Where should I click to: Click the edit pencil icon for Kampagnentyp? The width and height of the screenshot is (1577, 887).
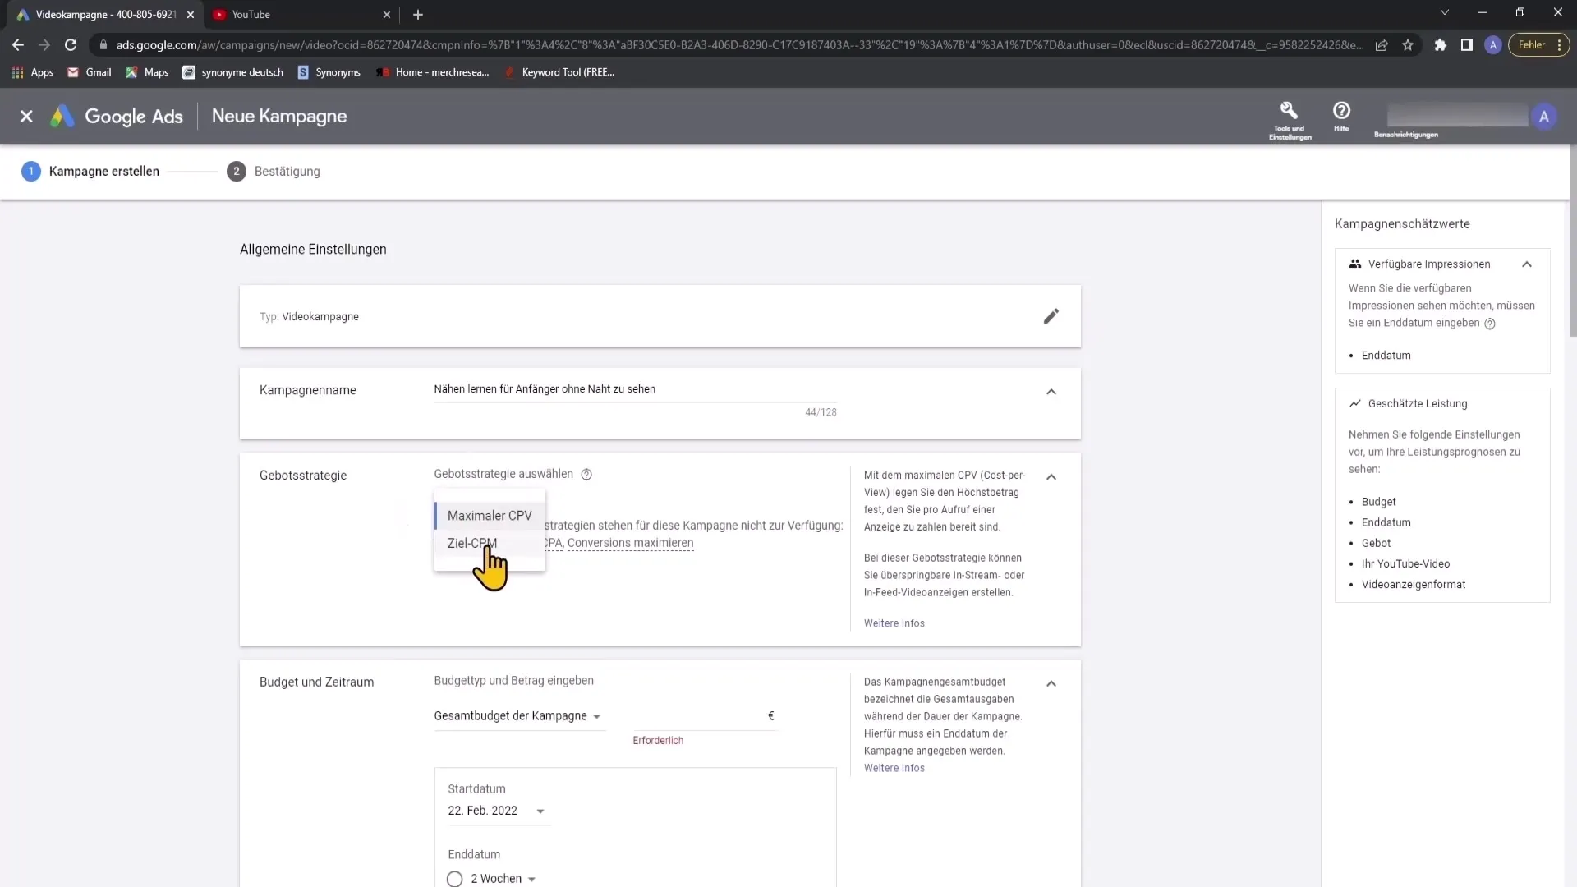coord(1050,316)
